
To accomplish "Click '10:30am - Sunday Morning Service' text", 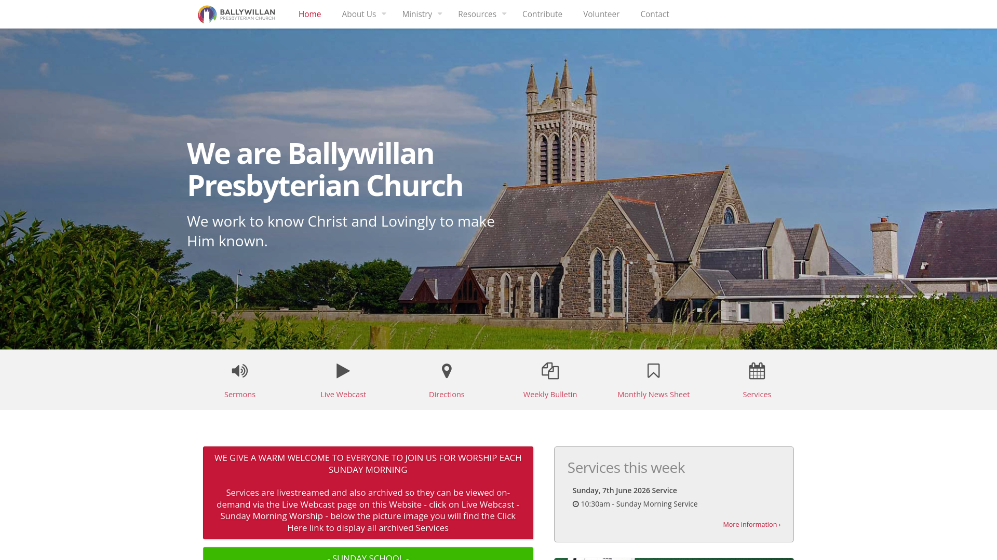I will click(x=639, y=504).
